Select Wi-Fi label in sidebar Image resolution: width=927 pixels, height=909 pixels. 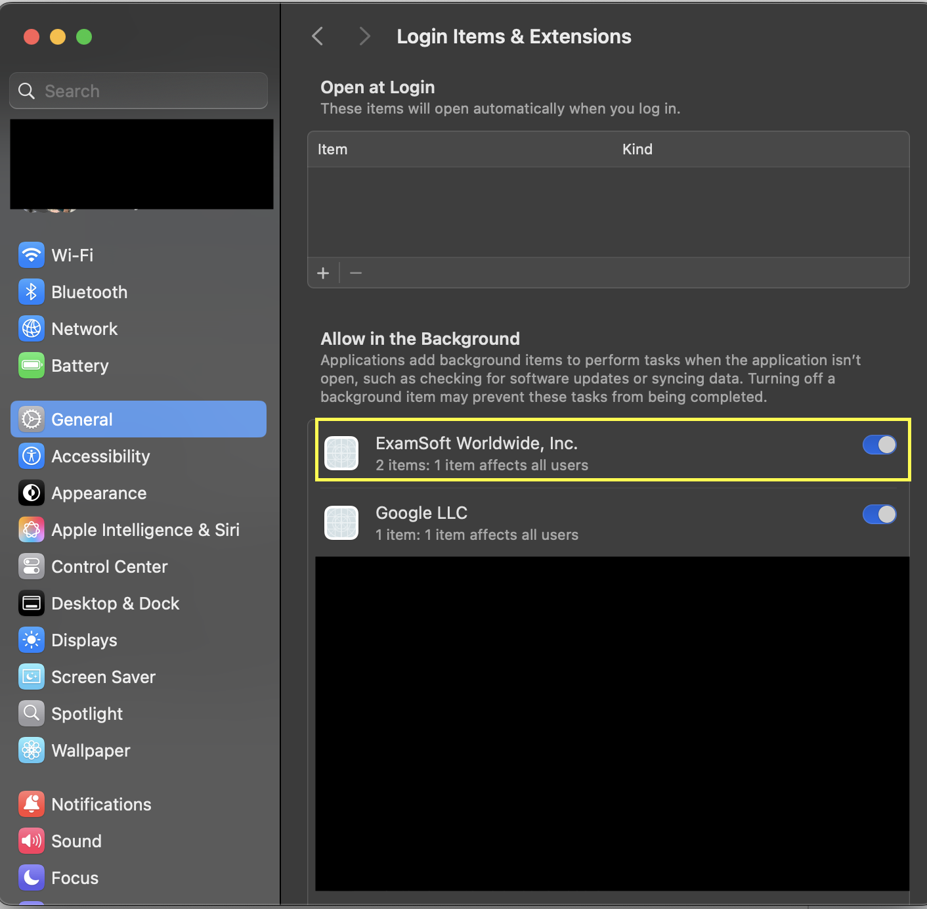pyautogui.click(x=72, y=255)
